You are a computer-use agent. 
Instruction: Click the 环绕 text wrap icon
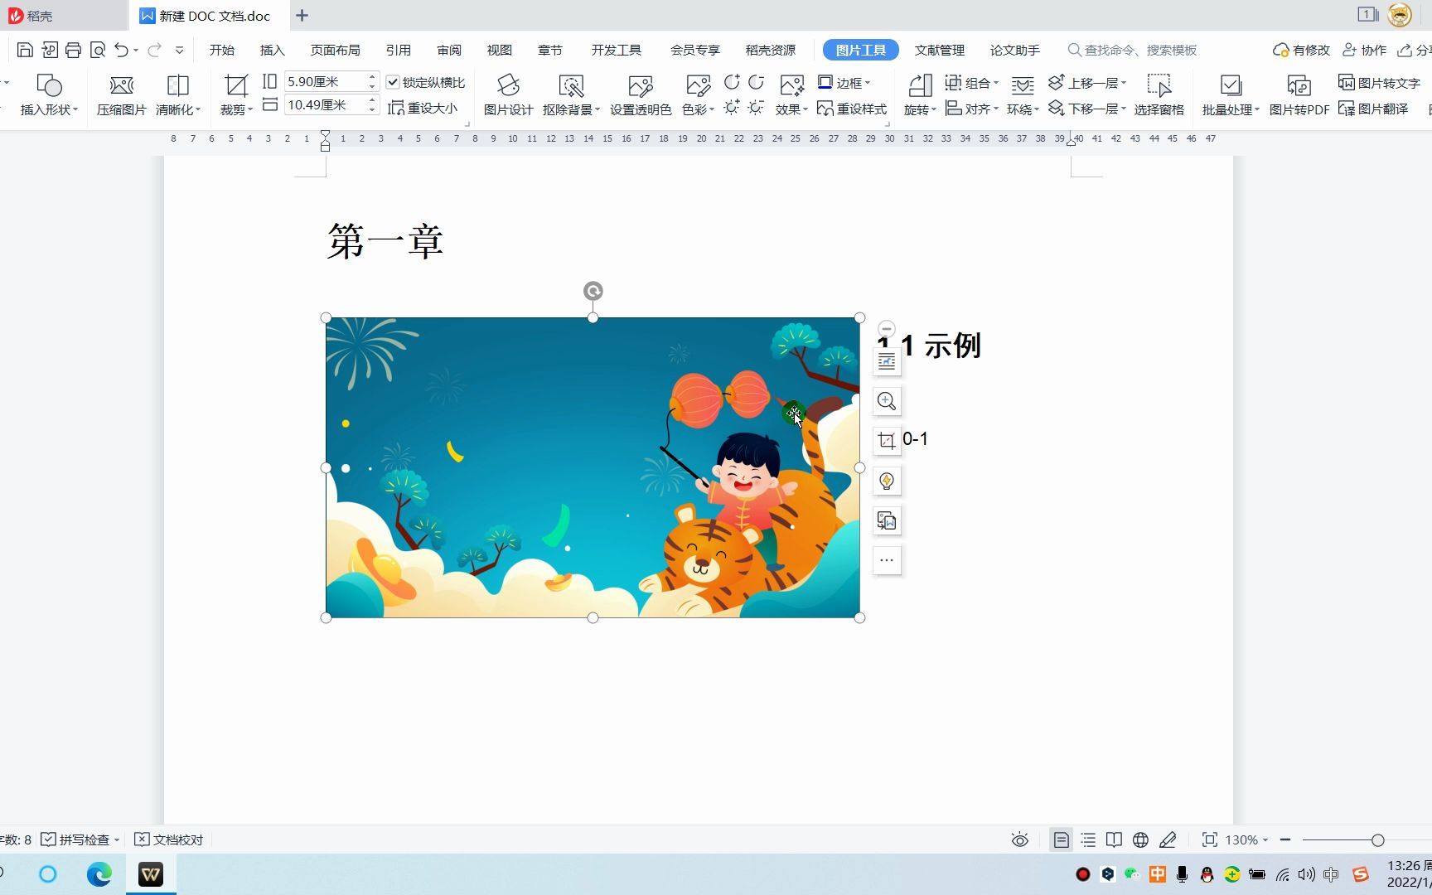1023,85
